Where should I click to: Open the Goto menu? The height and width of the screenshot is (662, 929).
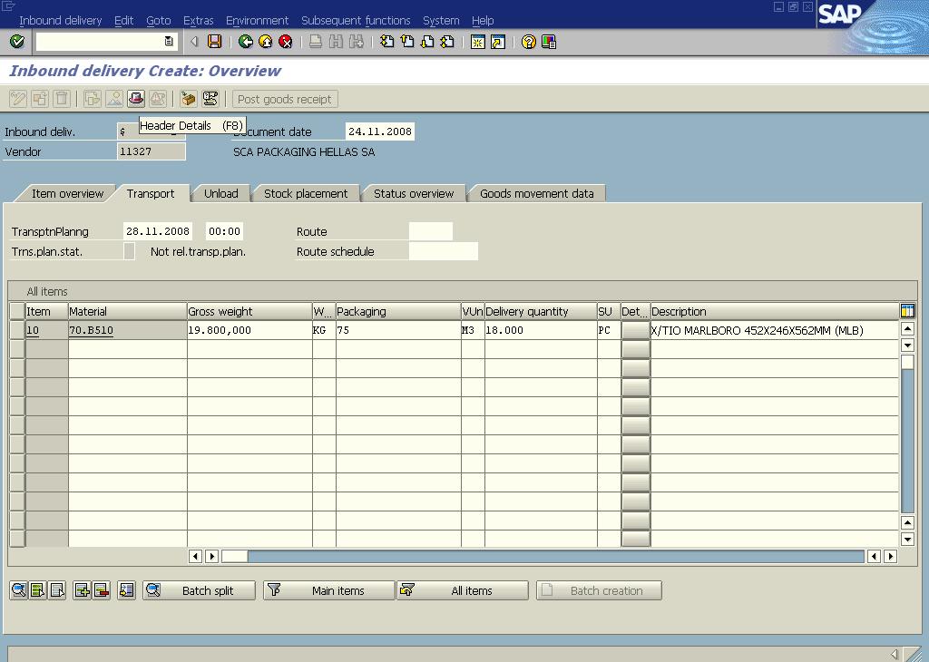click(x=158, y=20)
